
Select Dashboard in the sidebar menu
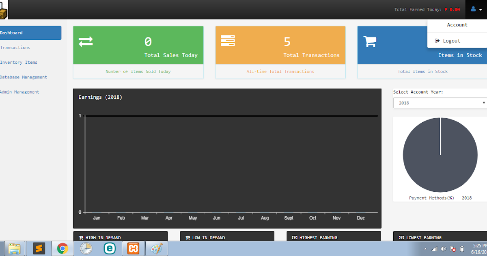click(x=11, y=33)
